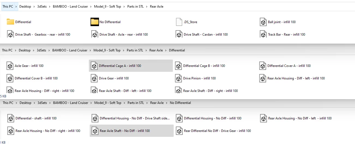
Task: Click the Track Bar - Rear file icon
Action: 263,35
